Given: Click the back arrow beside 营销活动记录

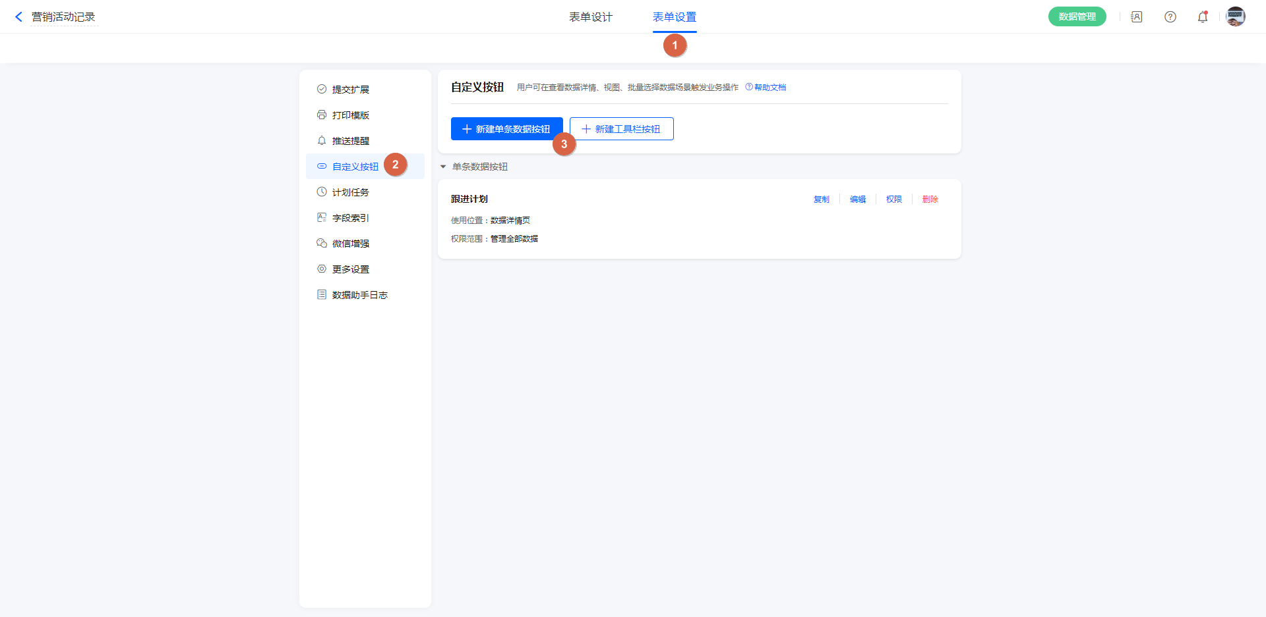Looking at the screenshot, I should (x=18, y=17).
